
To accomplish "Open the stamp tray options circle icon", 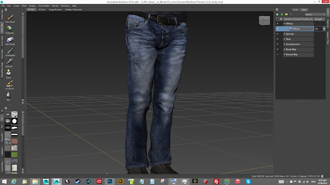I will tap(6, 108).
